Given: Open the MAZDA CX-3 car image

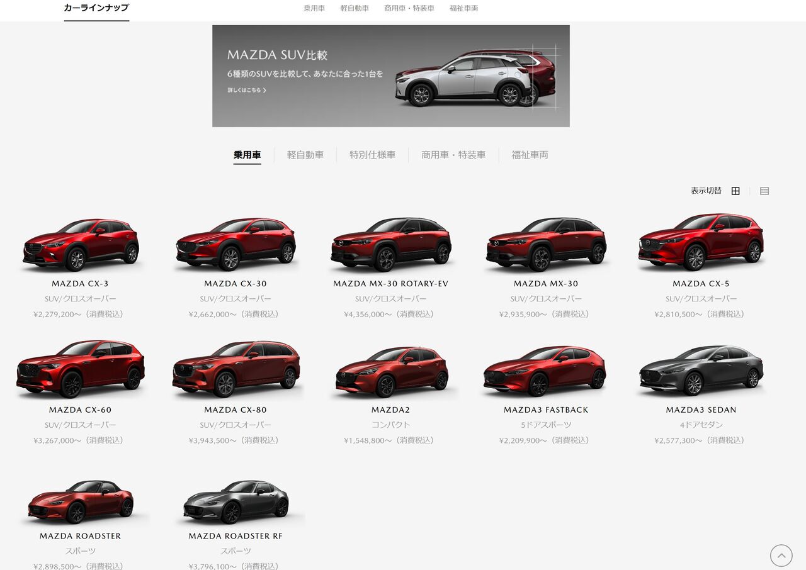Looking at the screenshot, I should click(x=81, y=244).
